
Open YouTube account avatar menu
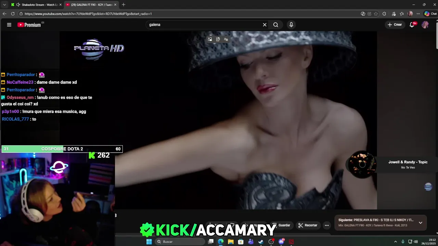(x=425, y=25)
